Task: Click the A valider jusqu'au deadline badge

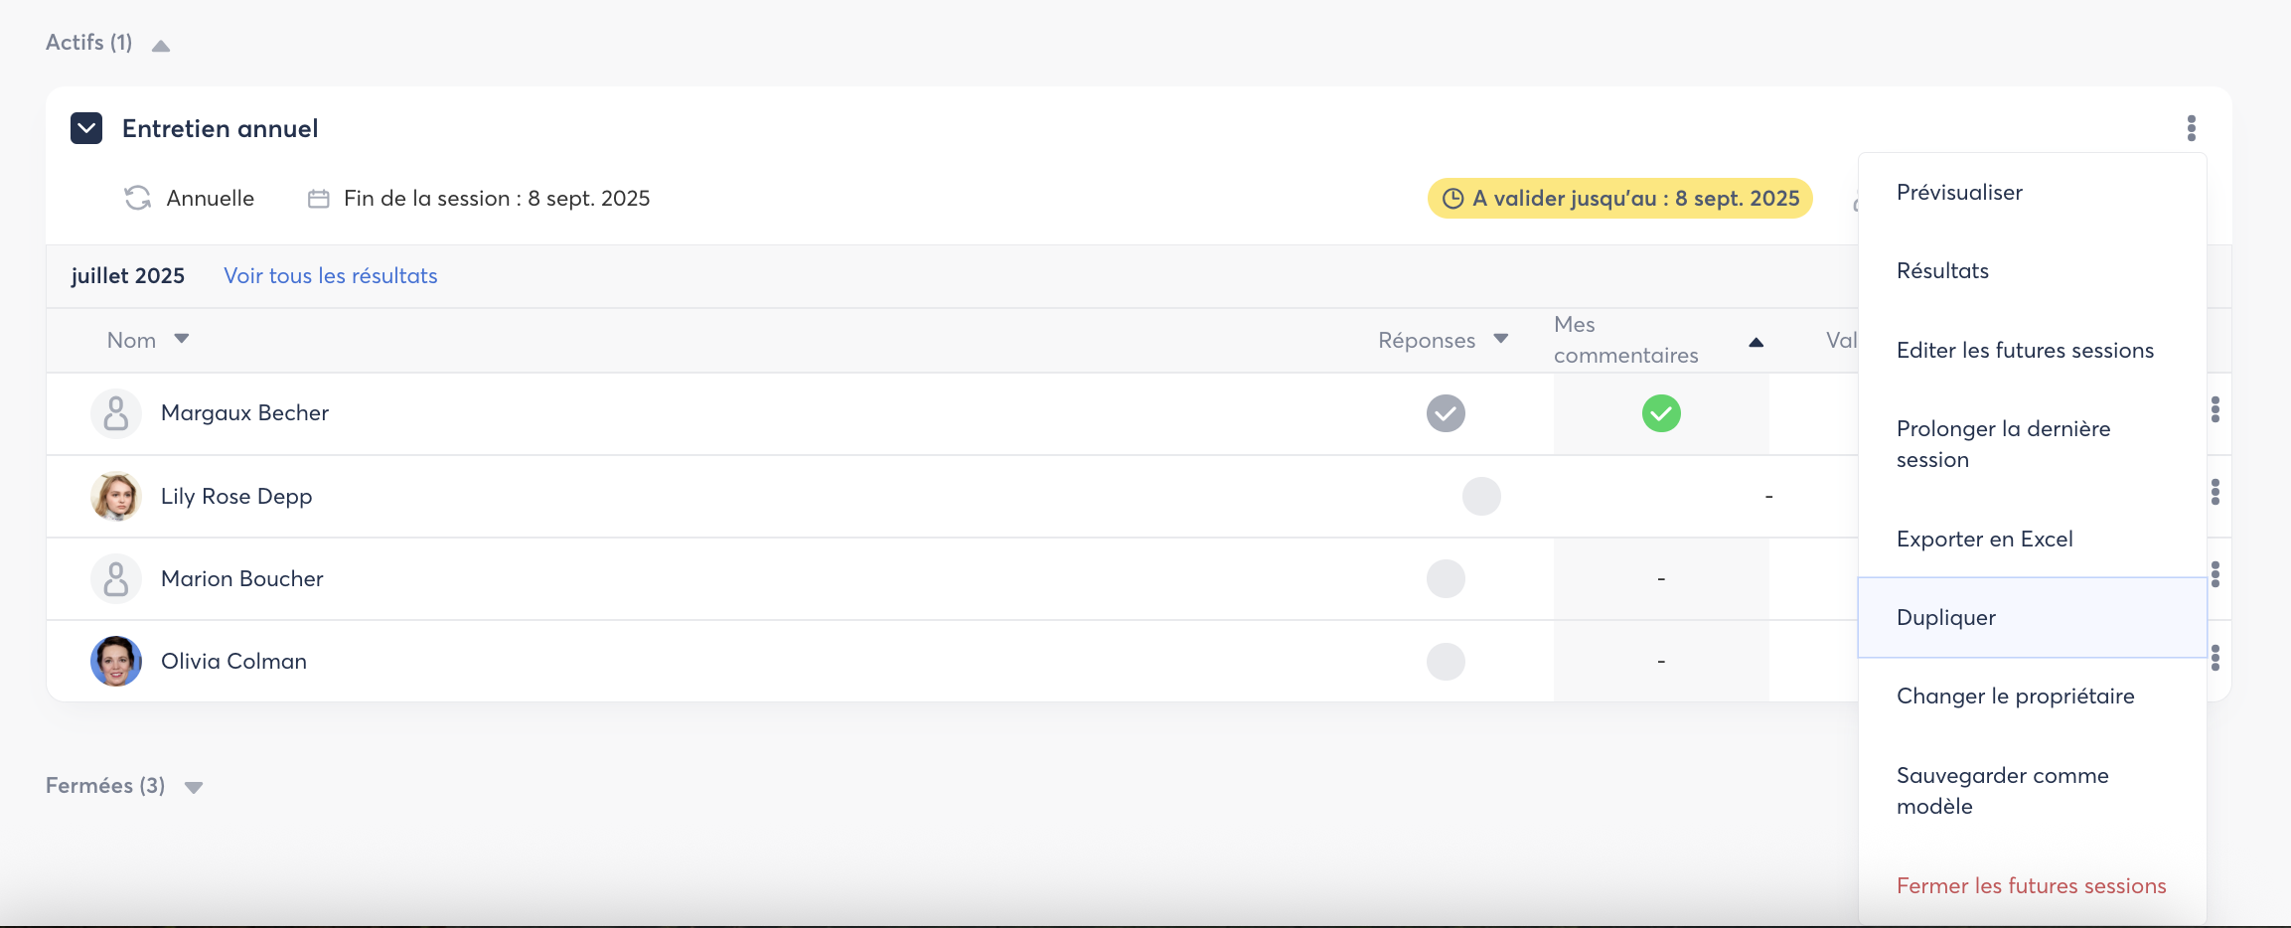Action: [x=1619, y=199]
